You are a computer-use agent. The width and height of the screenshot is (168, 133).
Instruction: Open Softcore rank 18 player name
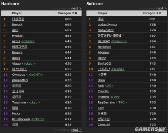click(102, 113)
